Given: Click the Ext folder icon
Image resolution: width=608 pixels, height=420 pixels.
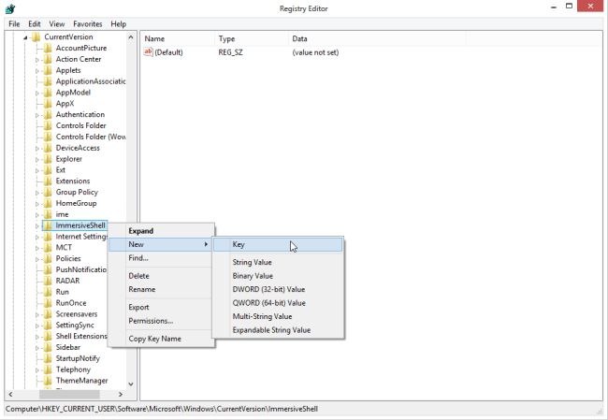Looking at the screenshot, I should click(x=48, y=170).
